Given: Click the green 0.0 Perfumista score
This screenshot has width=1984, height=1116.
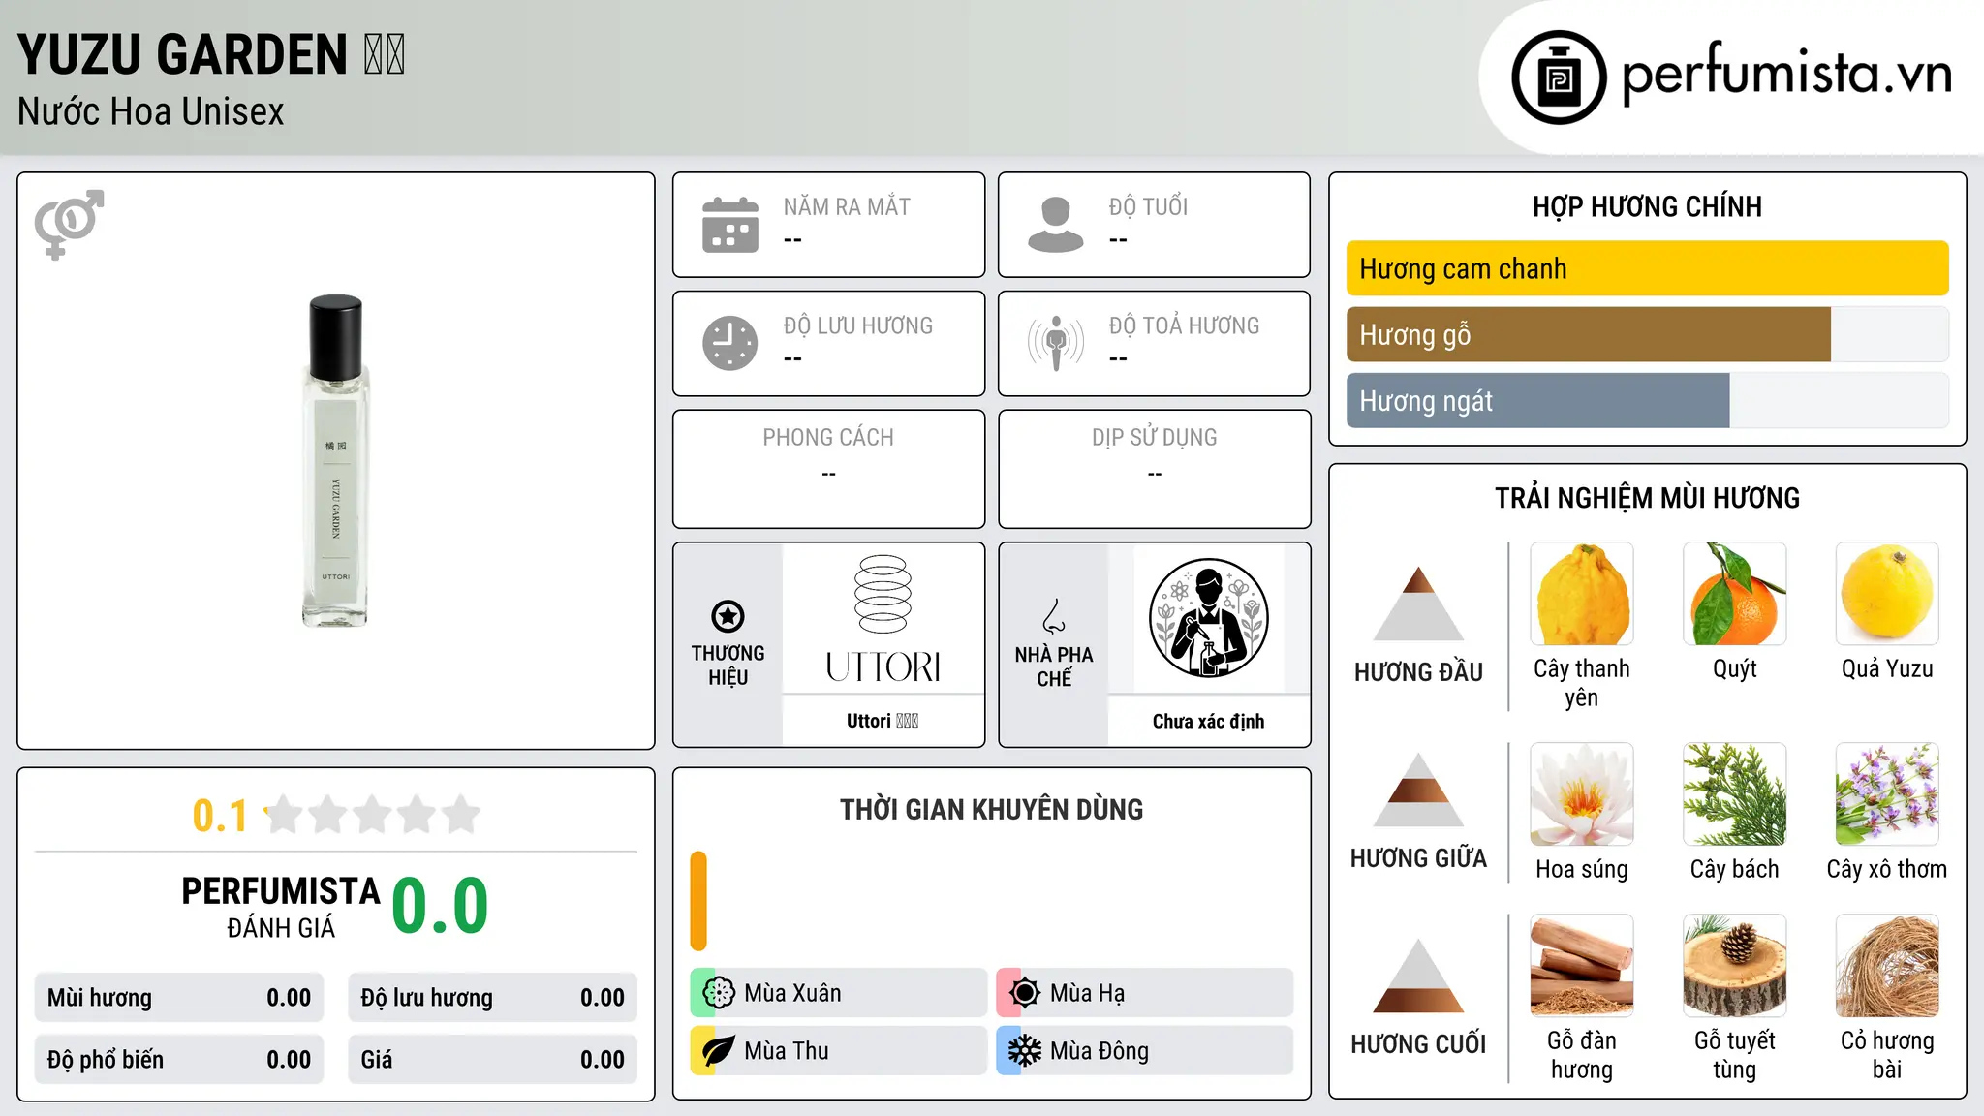Looking at the screenshot, I should pos(440,906).
